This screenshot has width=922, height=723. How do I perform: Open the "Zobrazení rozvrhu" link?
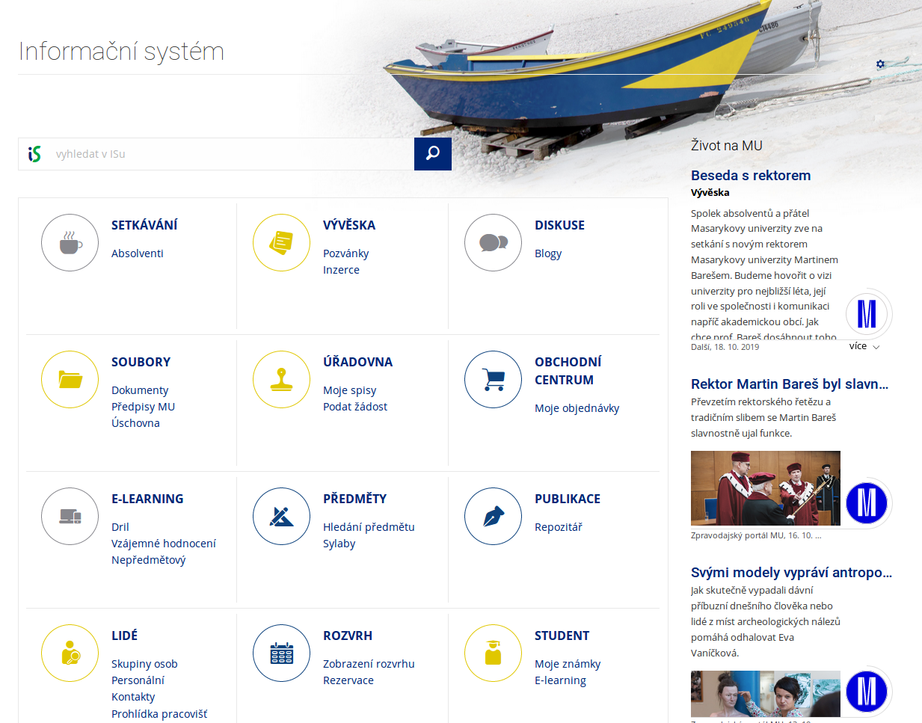pos(369,664)
